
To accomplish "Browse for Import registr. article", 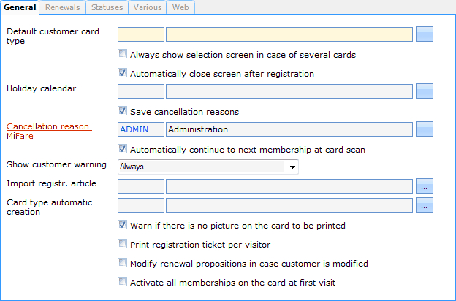I will tap(425, 186).
